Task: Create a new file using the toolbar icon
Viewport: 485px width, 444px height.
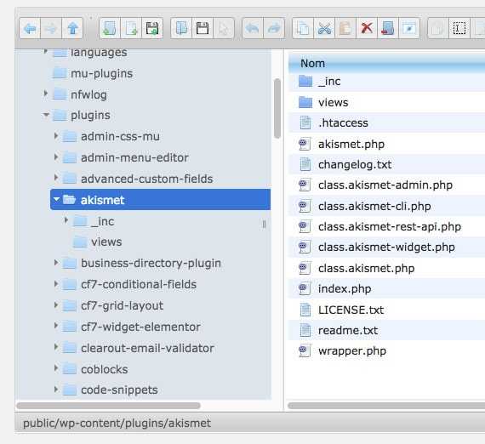Action: coord(131,28)
